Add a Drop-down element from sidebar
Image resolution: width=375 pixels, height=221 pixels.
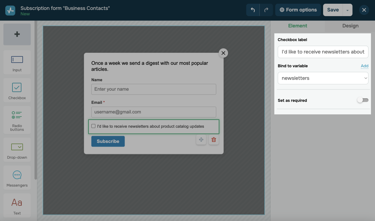tap(17, 150)
